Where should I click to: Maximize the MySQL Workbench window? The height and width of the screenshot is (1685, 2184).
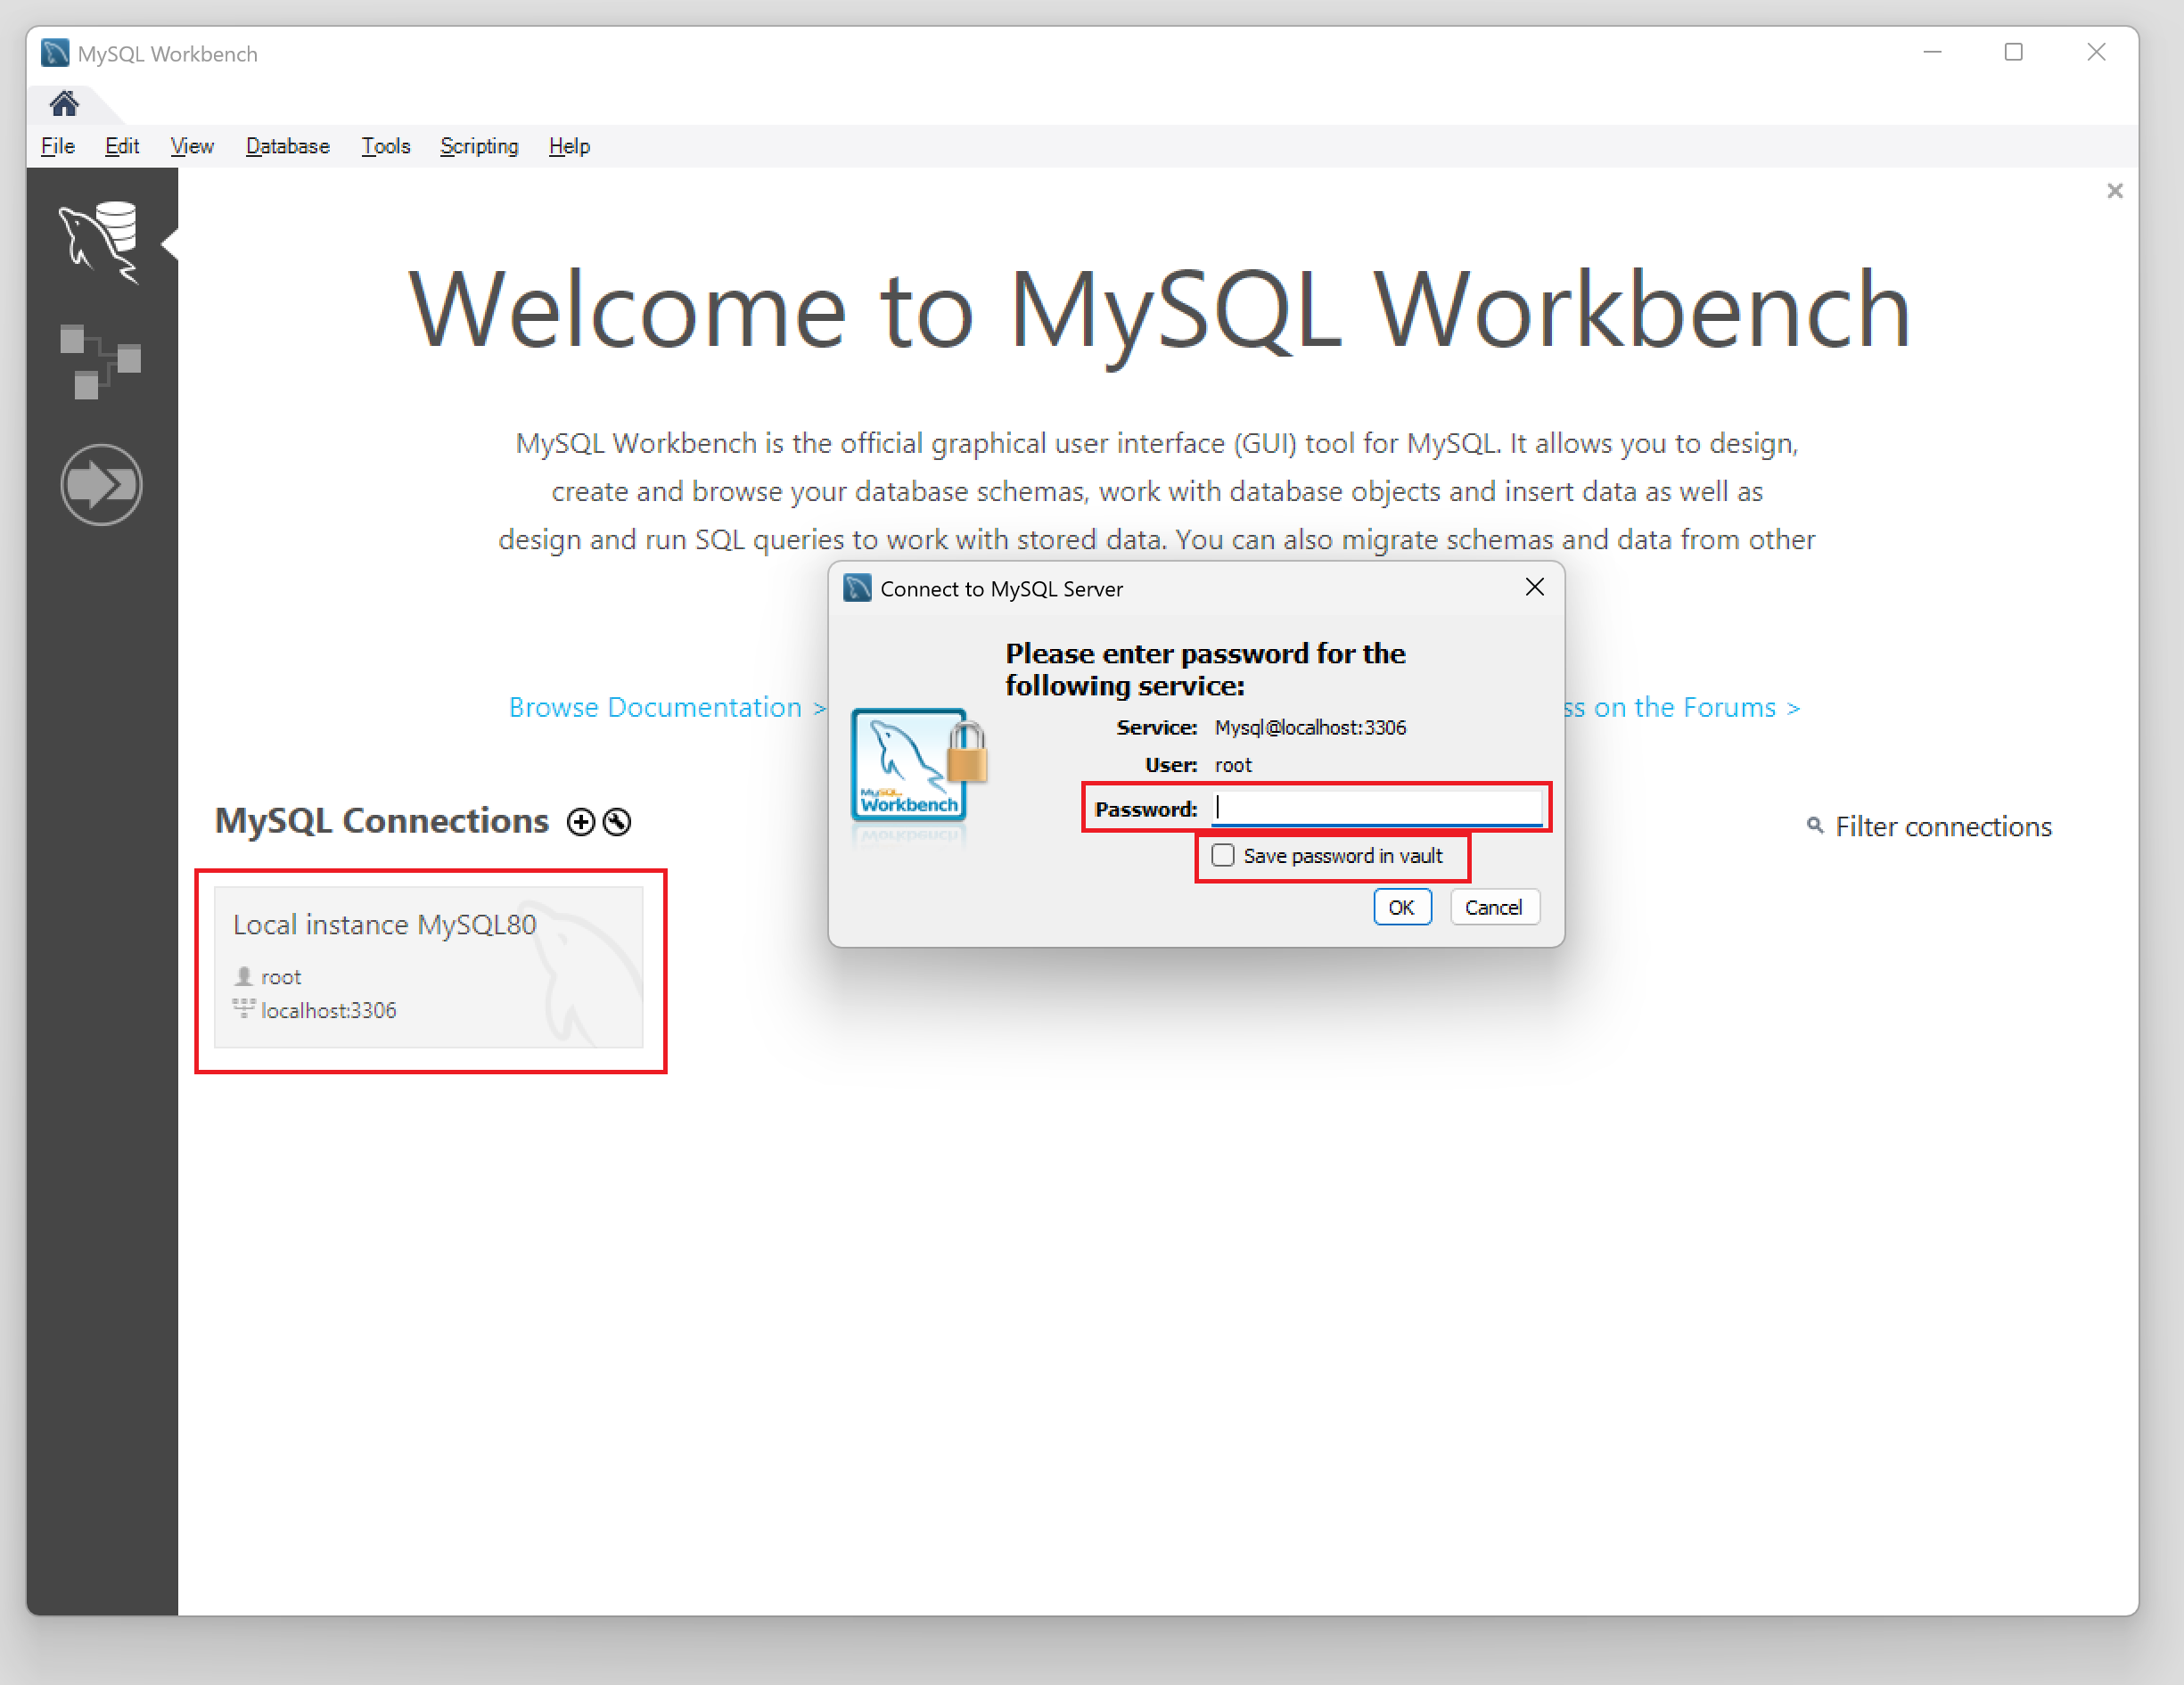(x=2014, y=52)
